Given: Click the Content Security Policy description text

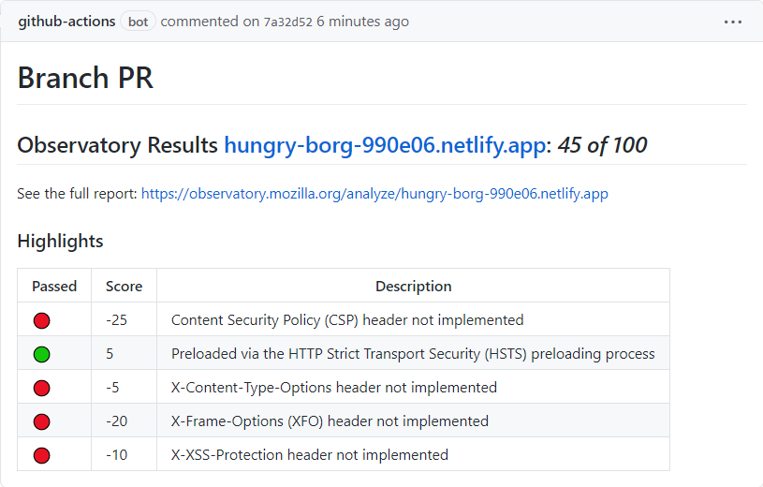Looking at the screenshot, I should [347, 320].
